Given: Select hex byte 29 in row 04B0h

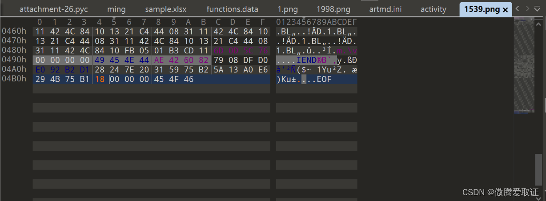Looking at the screenshot, I should (x=40, y=79).
